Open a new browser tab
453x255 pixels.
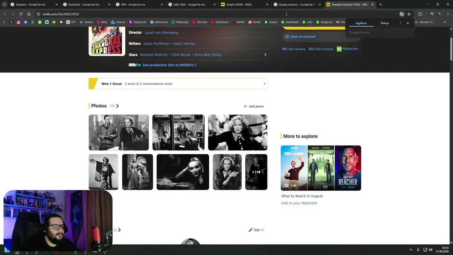point(380,5)
